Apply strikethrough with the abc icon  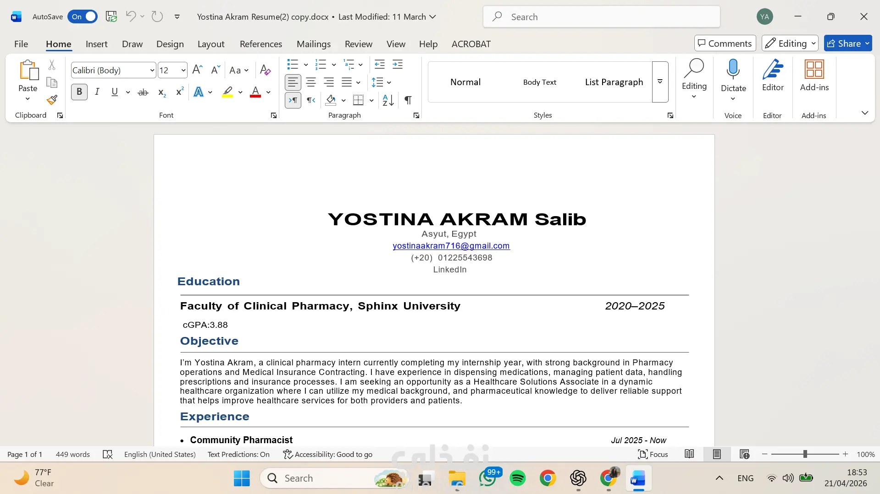(x=143, y=92)
